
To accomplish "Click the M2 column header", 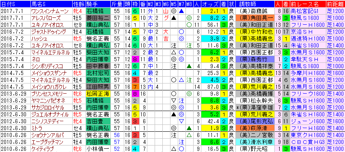I will tap(151, 4).
